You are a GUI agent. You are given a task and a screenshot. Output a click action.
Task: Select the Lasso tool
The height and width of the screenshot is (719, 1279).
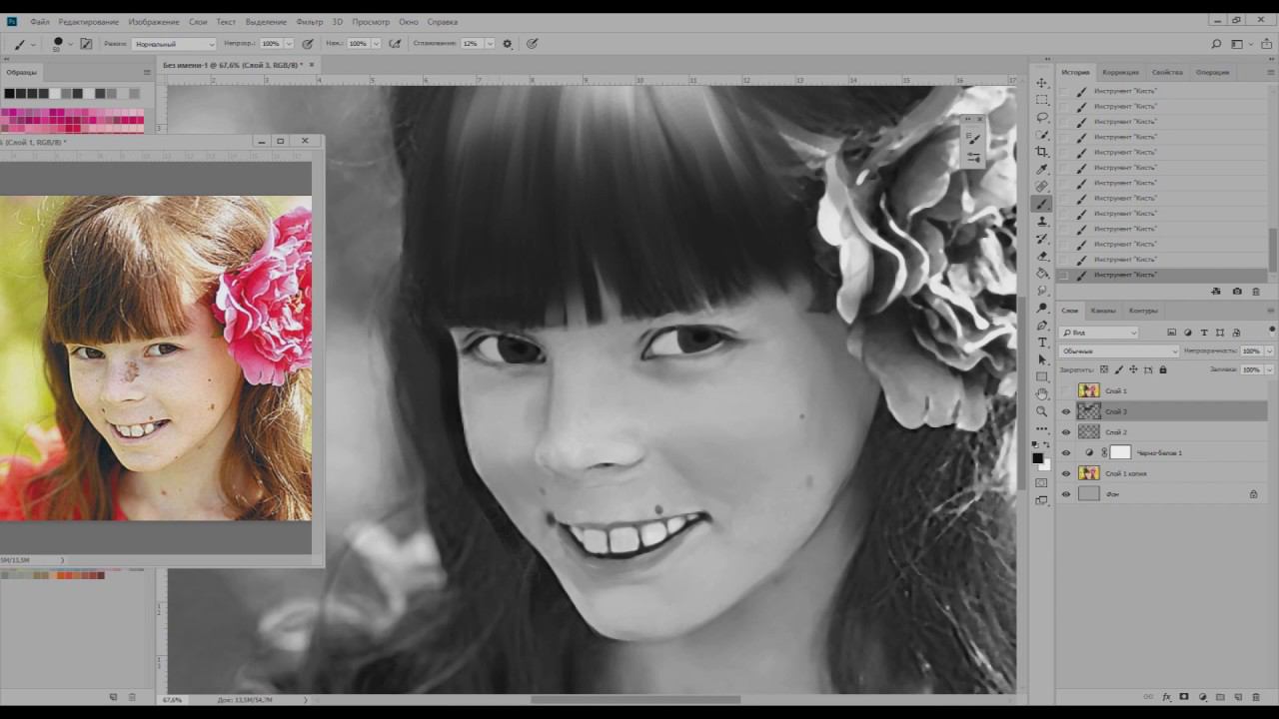click(x=1042, y=117)
